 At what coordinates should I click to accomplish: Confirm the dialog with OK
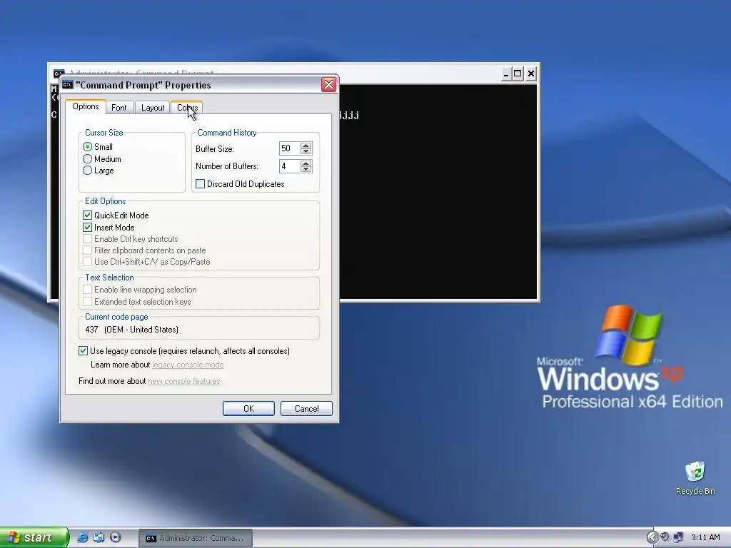(x=248, y=409)
